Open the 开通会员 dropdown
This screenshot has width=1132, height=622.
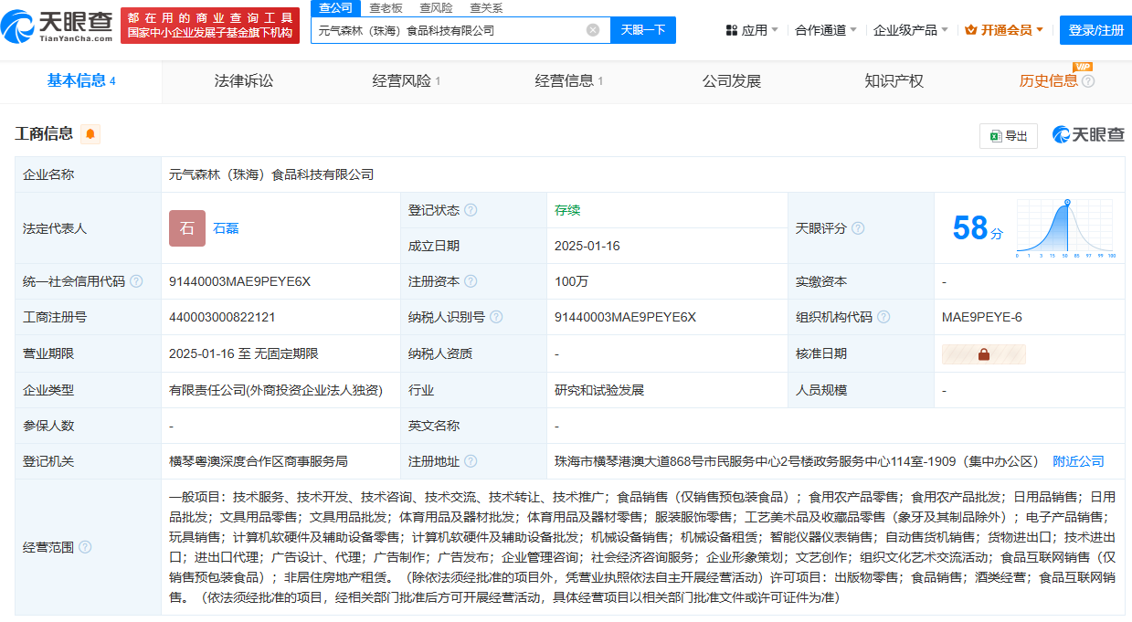pos(1004,30)
